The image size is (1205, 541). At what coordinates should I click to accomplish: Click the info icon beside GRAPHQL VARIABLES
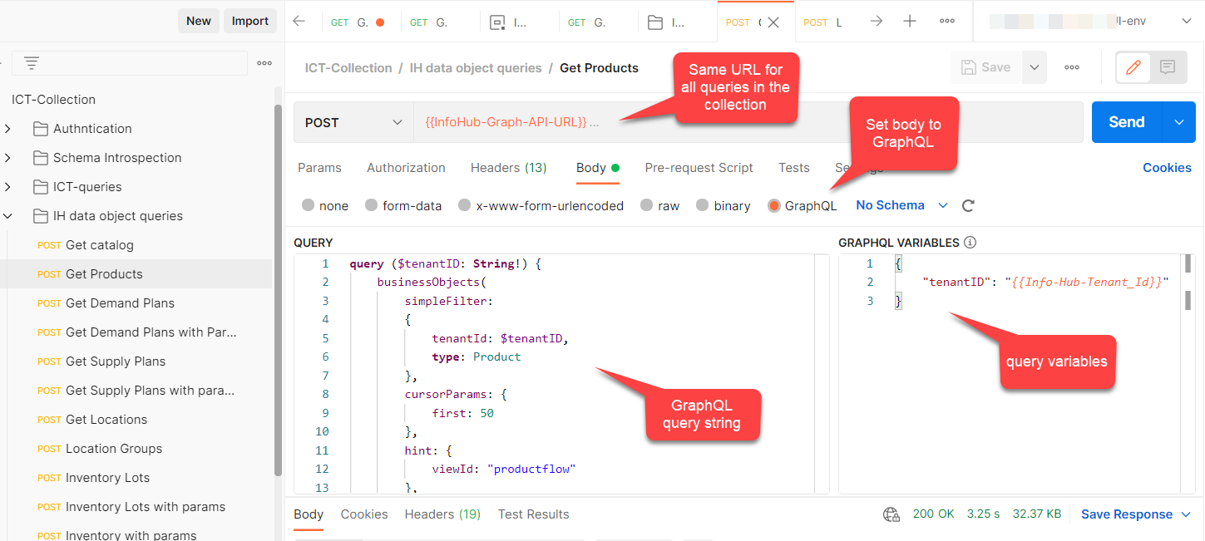point(970,243)
